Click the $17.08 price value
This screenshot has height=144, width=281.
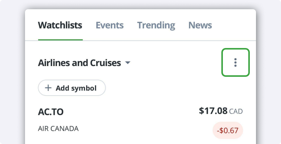(213, 111)
